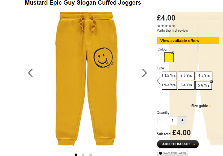
Task: Show earlier sizes with the left chevron
Action: [159, 81]
